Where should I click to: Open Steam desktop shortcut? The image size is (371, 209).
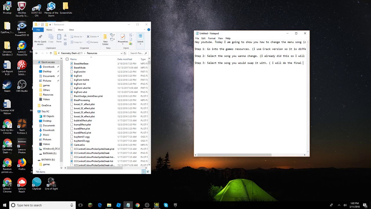coord(7,86)
